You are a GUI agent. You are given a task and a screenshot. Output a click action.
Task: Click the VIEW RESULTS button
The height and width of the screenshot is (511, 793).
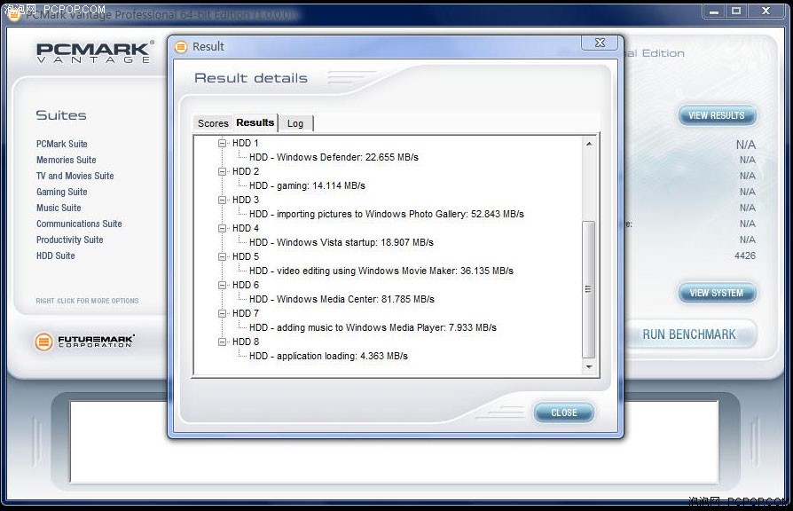(717, 115)
